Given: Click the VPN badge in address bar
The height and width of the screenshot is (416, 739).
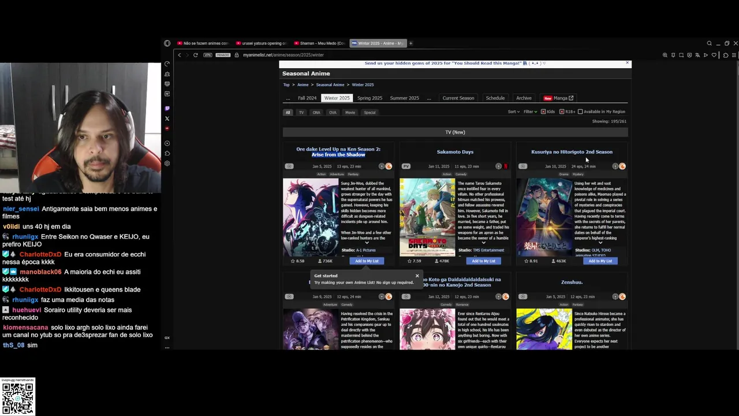Looking at the screenshot, I should (207, 55).
